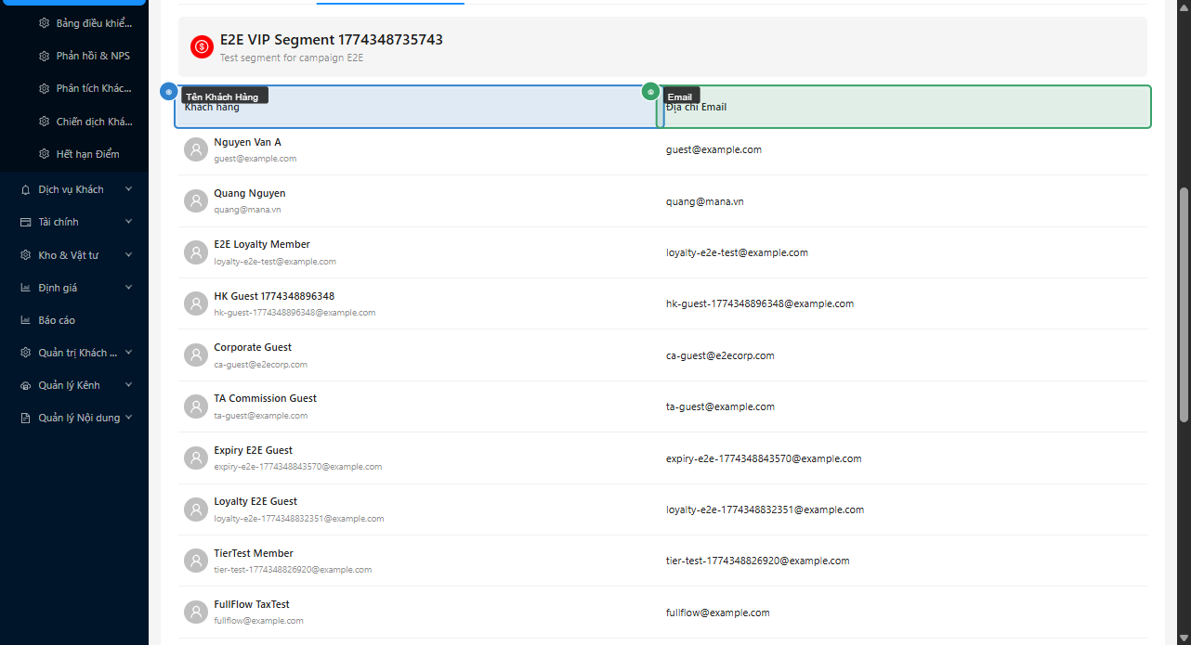Expand the Dịch vụ Khách menu chevron
Screen dimensions: 1191x645
tap(128, 189)
